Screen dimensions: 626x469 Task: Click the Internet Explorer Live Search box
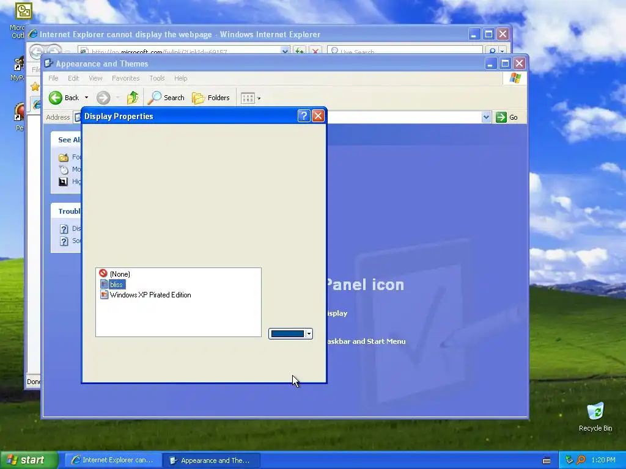405,51
